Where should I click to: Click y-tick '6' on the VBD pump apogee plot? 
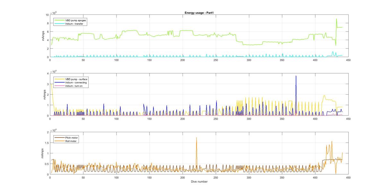point(47,31)
